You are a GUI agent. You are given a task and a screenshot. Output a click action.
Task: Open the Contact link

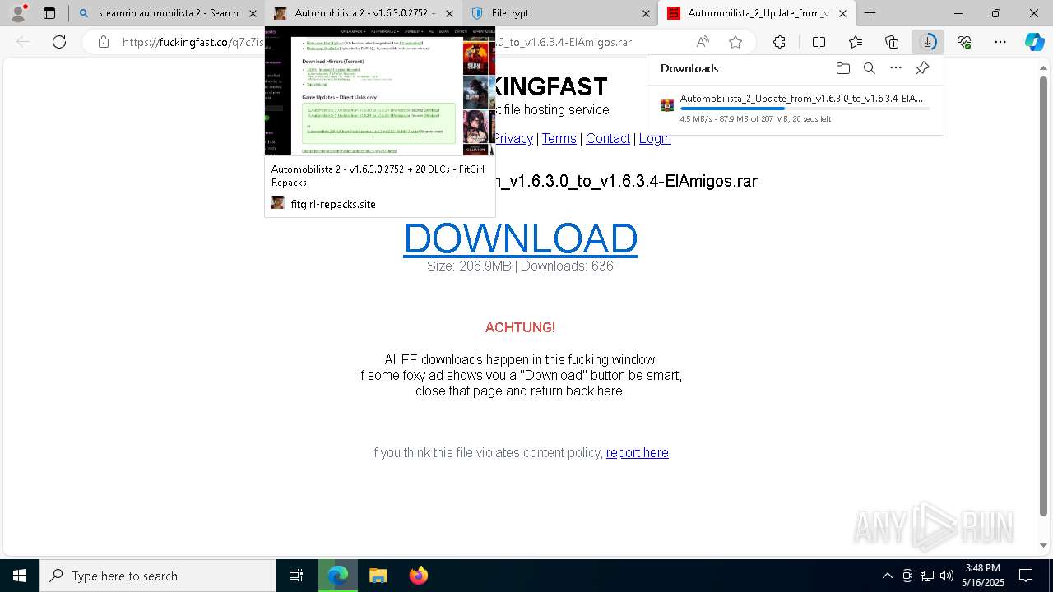click(608, 138)
